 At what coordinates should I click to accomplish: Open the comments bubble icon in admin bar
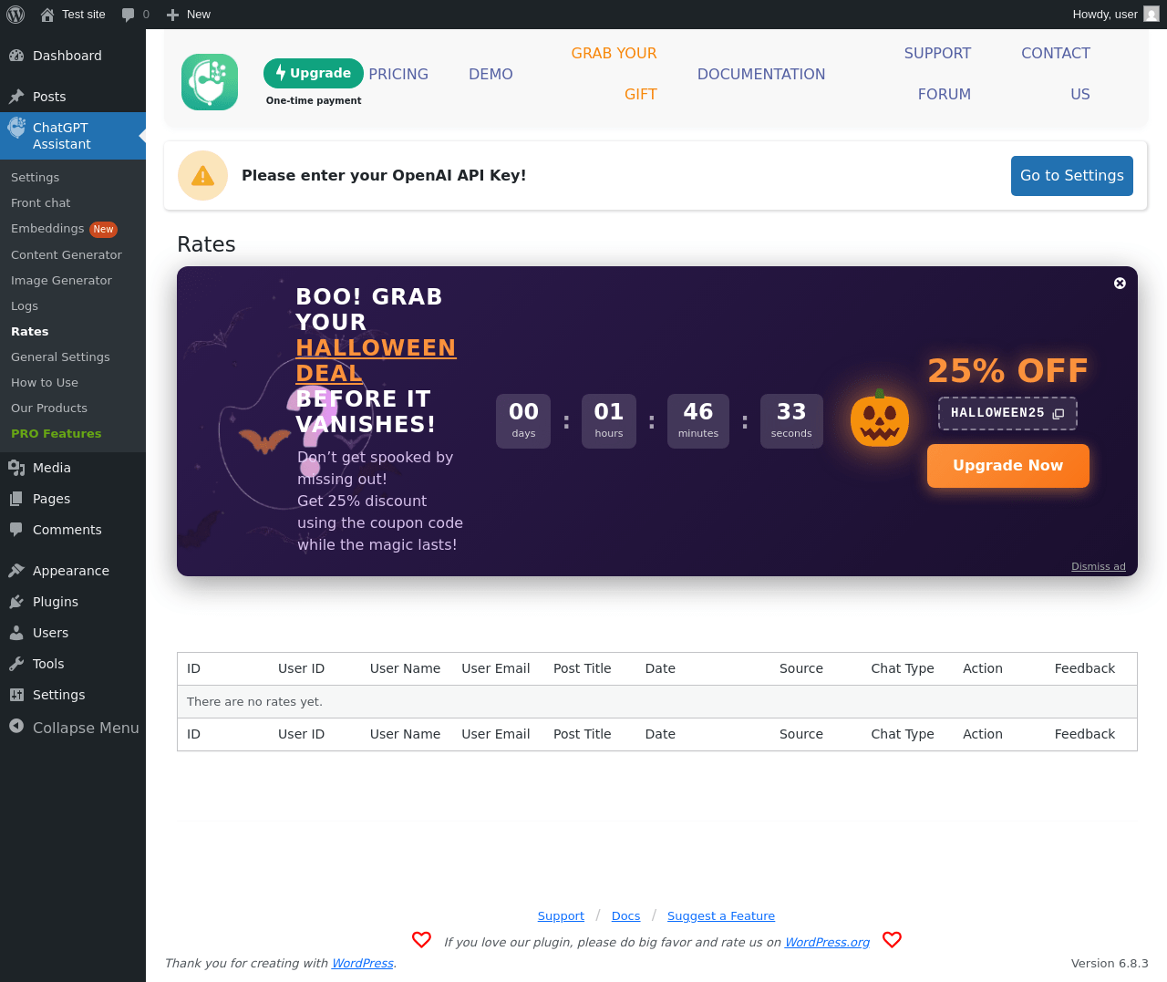point(129,15)
